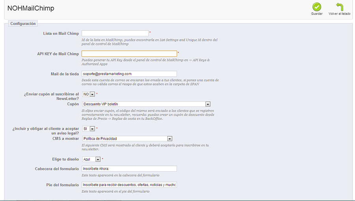Click the help text about API Keys & Authorized Apps
The width and height of the screenshot is (355, 201).
pos(146,62)
